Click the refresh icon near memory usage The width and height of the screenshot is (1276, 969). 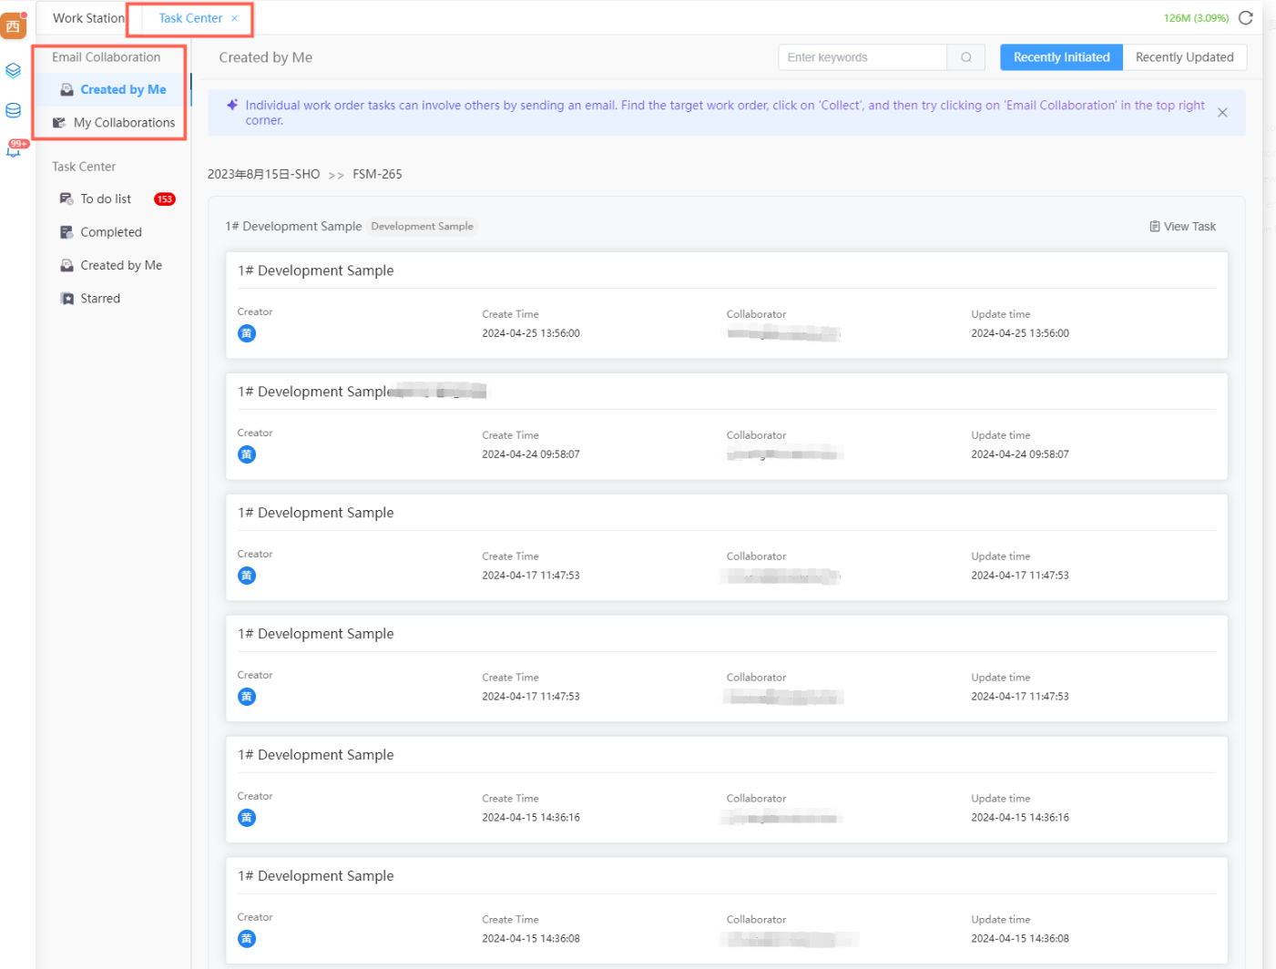[x=1245, y=18]
